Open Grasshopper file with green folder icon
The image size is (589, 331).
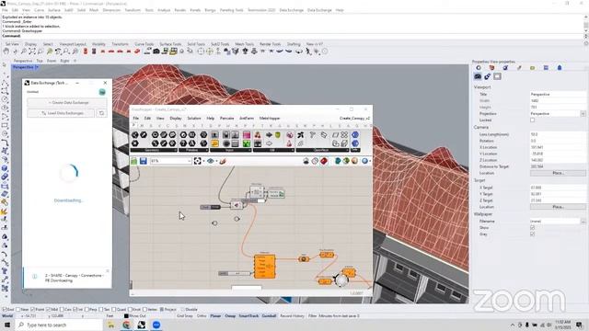point(133,161)
